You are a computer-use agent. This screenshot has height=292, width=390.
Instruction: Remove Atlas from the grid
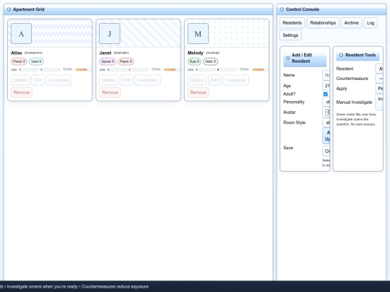tap(22, 92)
